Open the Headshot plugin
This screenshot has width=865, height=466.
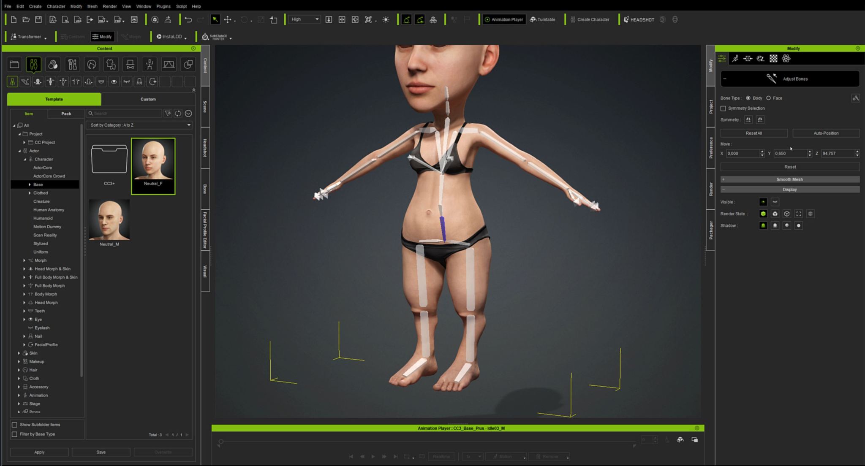639,19
